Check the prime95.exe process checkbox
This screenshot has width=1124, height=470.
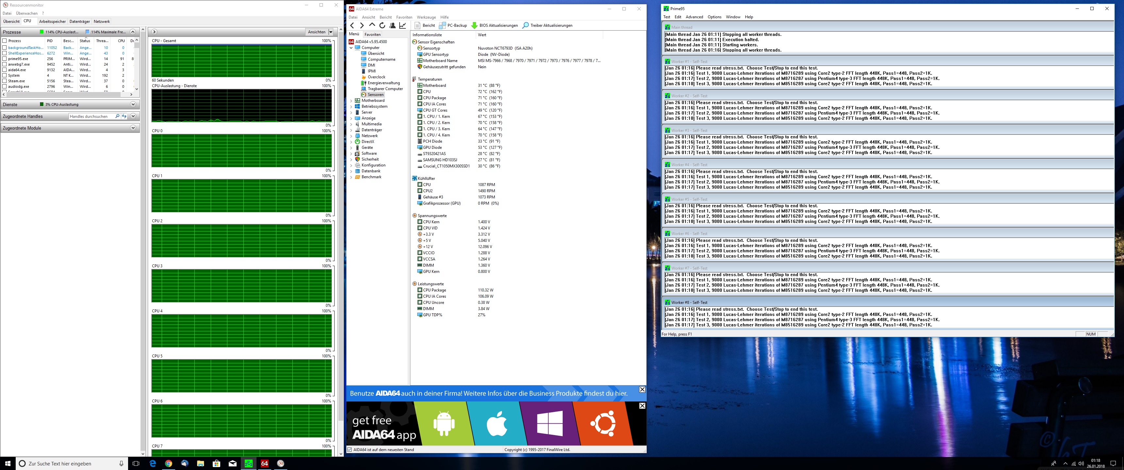pyautogui.click(x=5, y=59)
